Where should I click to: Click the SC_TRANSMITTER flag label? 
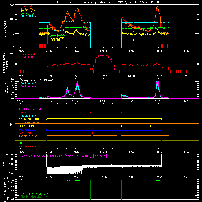click(29, 123)
